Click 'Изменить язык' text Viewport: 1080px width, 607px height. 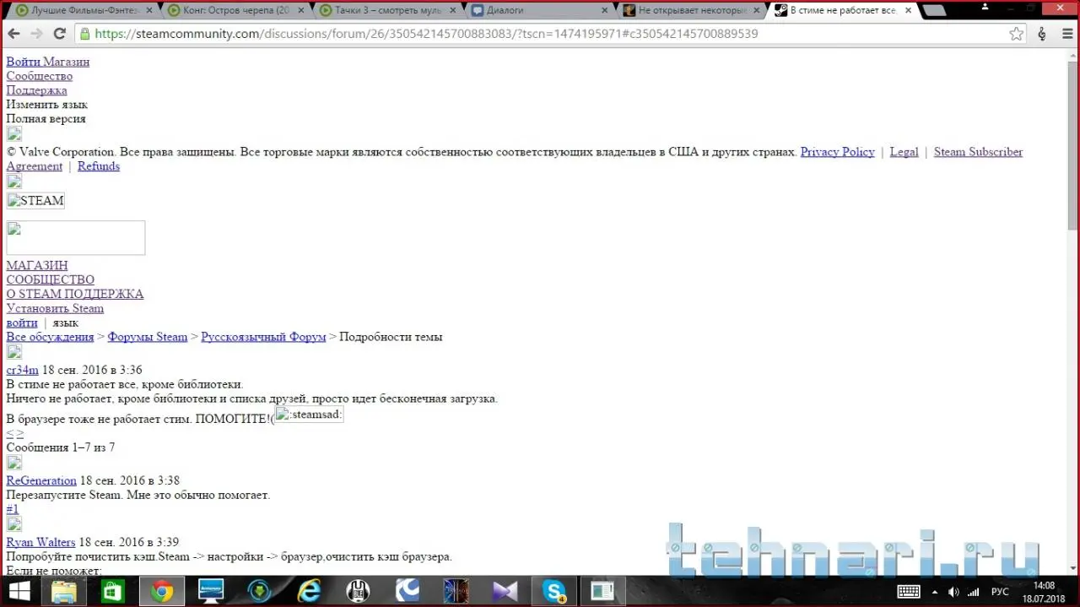[x=47, y=105]
